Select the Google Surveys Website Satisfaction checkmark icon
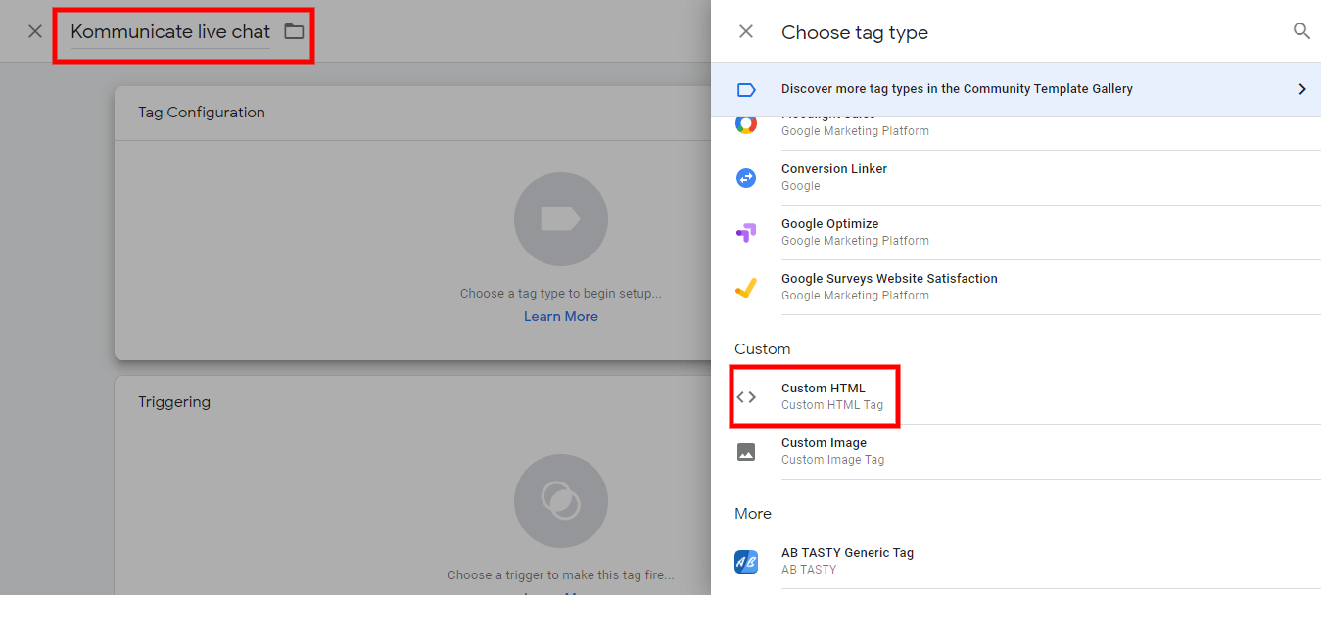This screenshot has width=1321, height=643. pyautogui.click(x=746, y=288)
